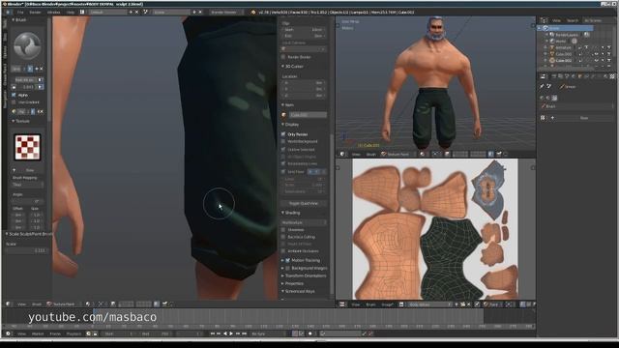The width and height of the screenshot is (619, 348).
Task: Click the Toggle Quad View button
Action: pyautogui.click(x=303, y=203)
